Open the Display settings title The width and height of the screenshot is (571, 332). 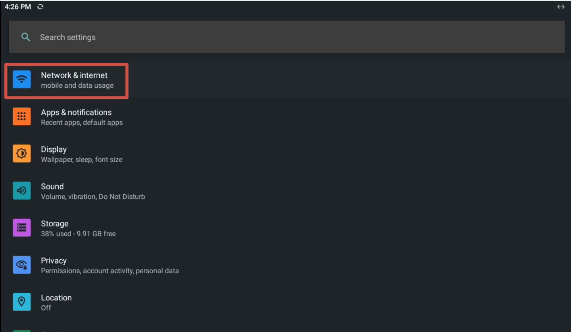pyautogui.click(x=54, y=149)
